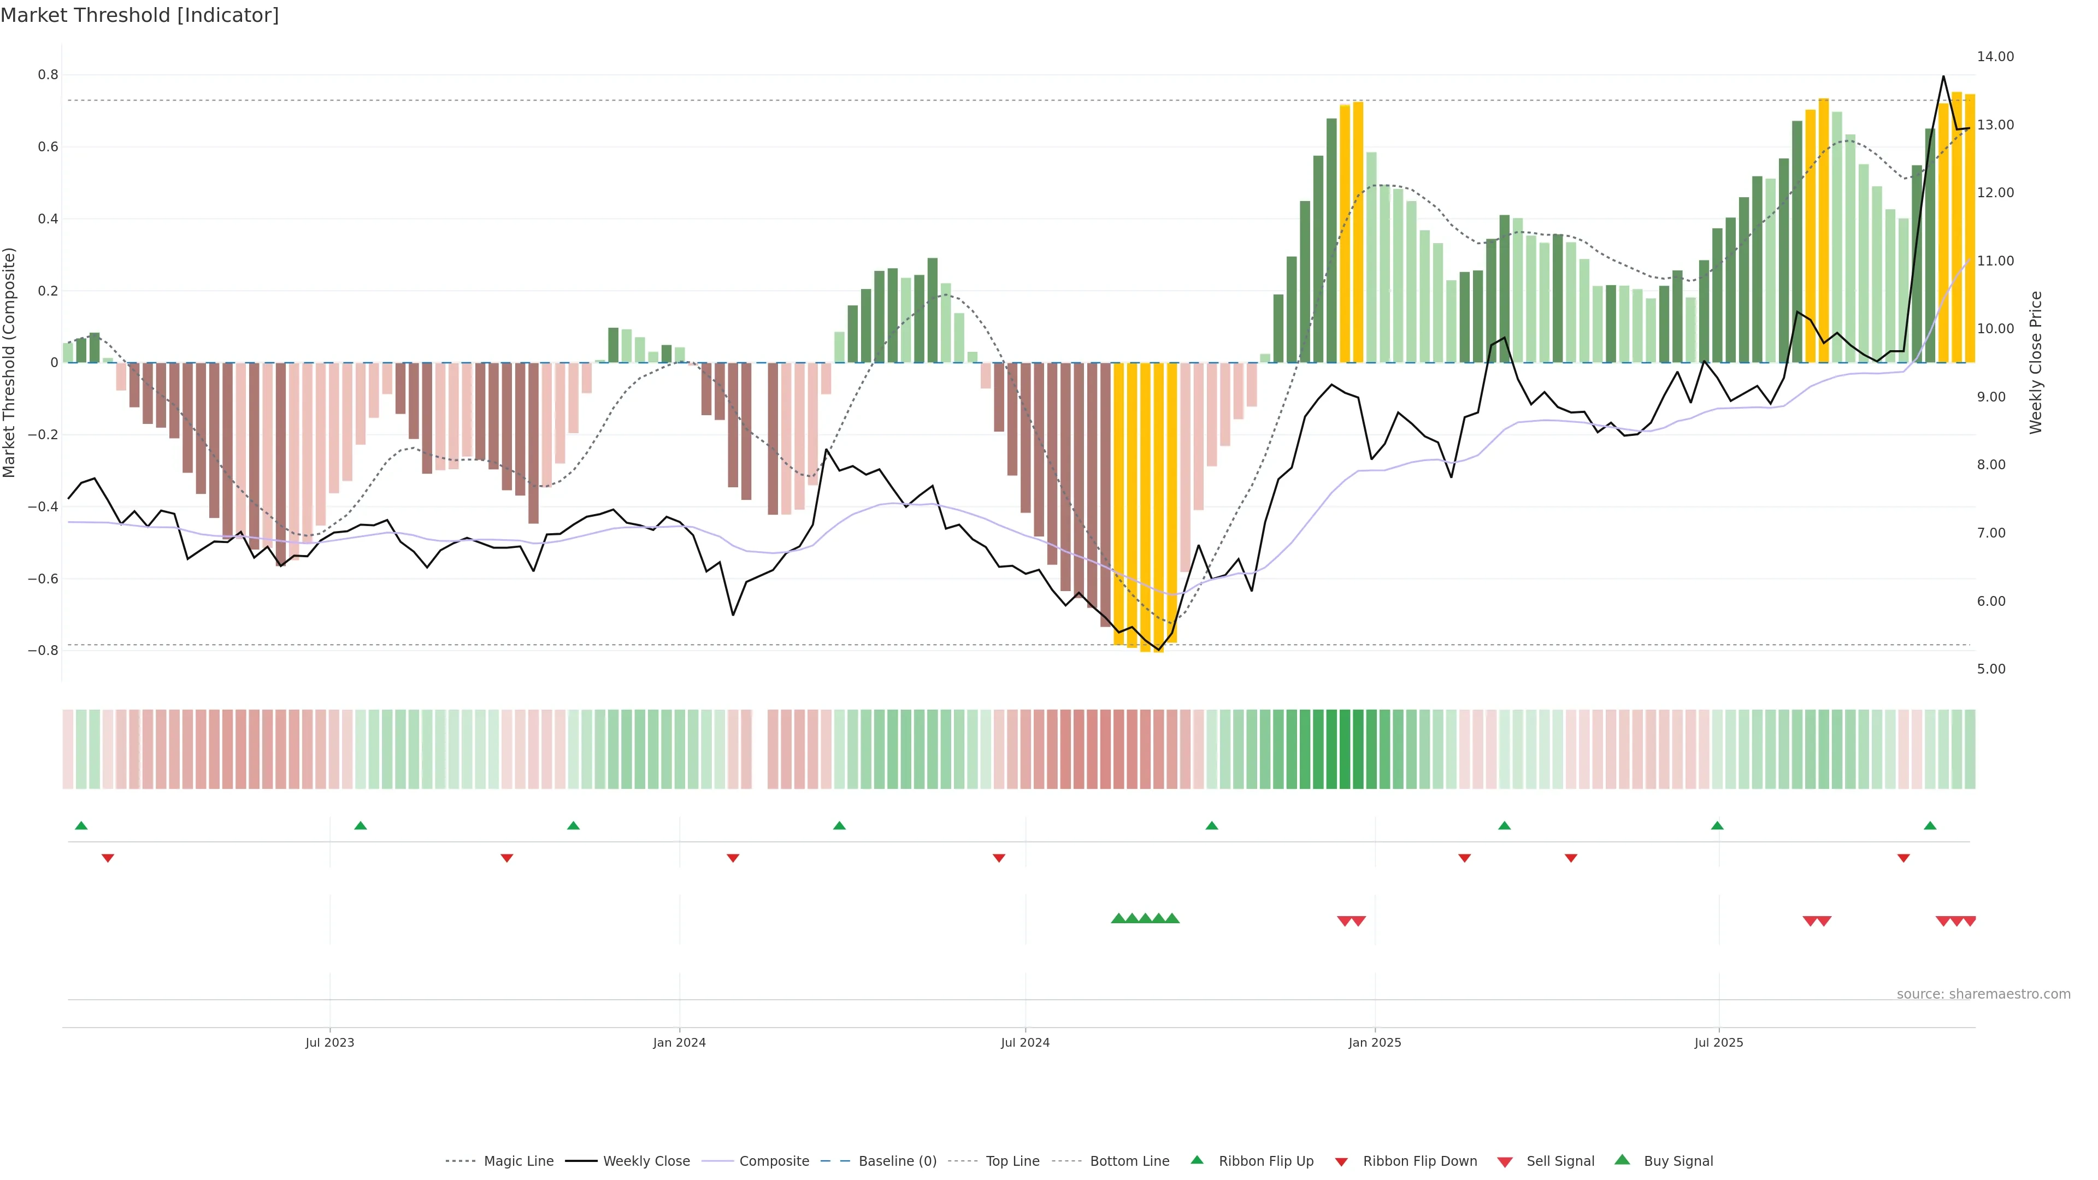Click the Sell Signal legend icon
Viewport: 2098px width, 1180px height.
[x=1505, y=1162]
